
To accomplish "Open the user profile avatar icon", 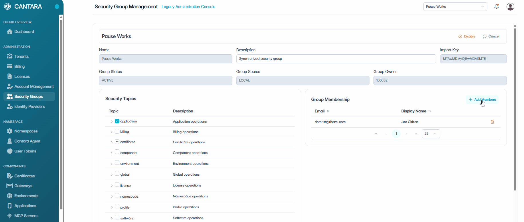I will click(x=510, y=7).
